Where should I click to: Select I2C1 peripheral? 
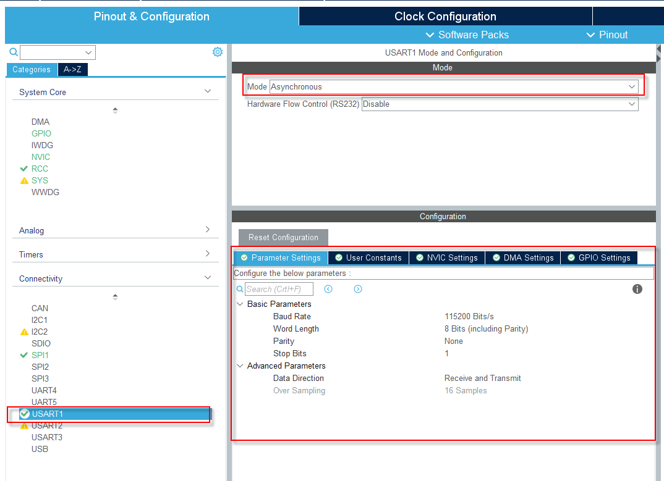pyautogui.click(x=40, y=320)
